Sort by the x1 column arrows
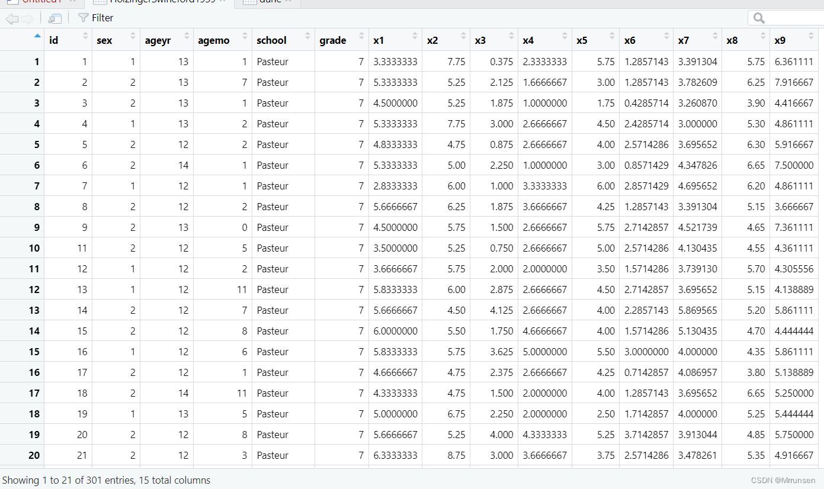 click(x=415, y=36)
